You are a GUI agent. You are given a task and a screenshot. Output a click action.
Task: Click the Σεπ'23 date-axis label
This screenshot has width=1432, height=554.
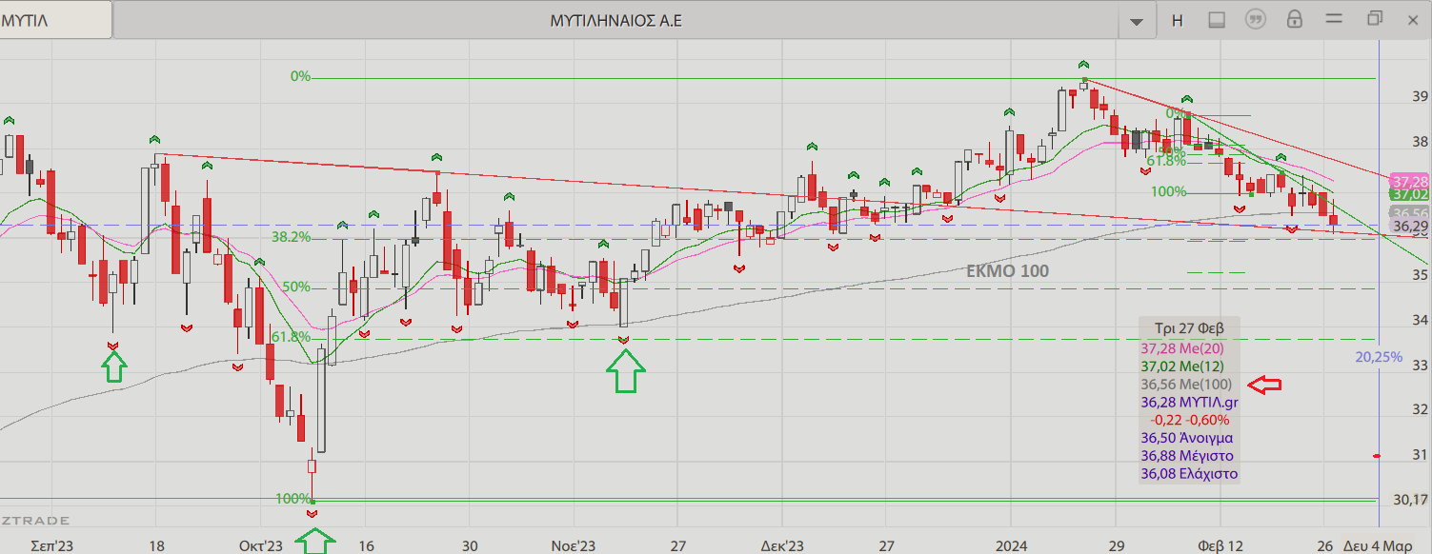(x=52, y=545)
